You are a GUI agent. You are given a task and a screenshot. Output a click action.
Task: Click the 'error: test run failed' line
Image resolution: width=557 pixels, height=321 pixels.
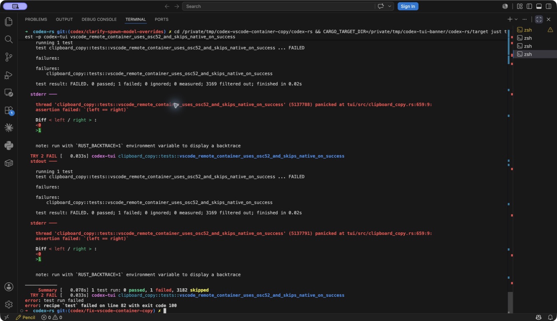[x=54, y=301]
